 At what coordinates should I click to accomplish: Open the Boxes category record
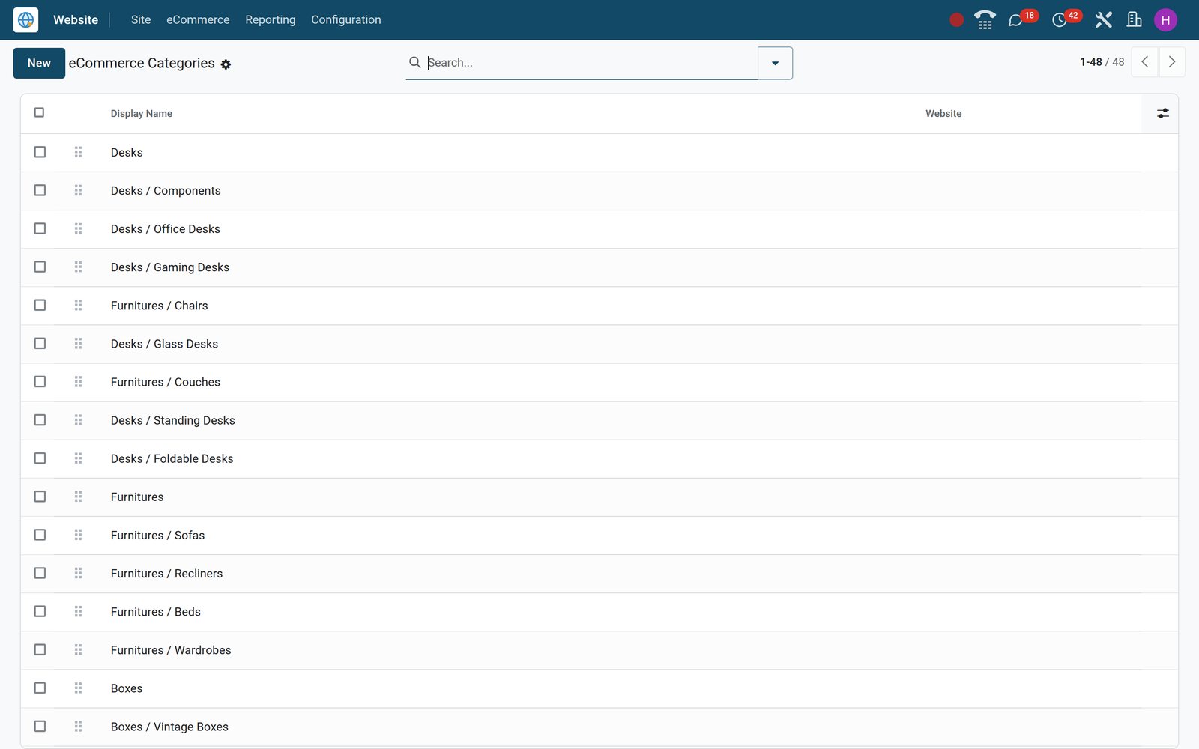pyautogui.click(x=127, y=688)
